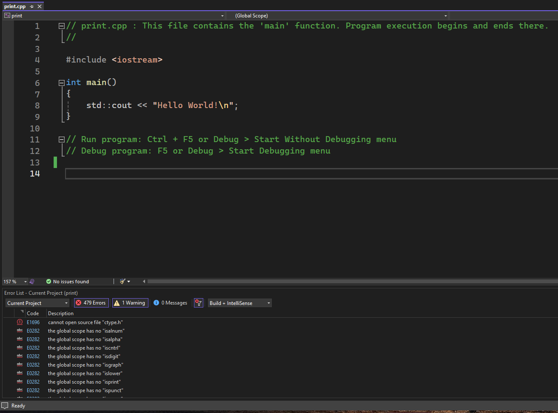Select the "isgraph" error row
This screenshot has height=413, width=558.
click(280, 365)
